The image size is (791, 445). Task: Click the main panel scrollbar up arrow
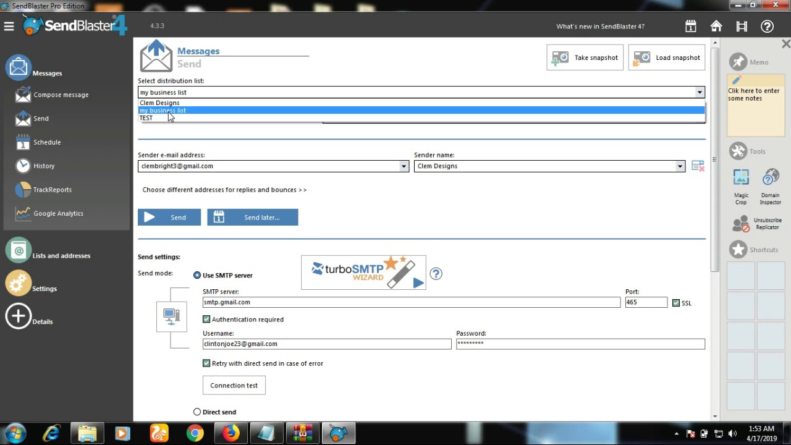pos(715,43)
